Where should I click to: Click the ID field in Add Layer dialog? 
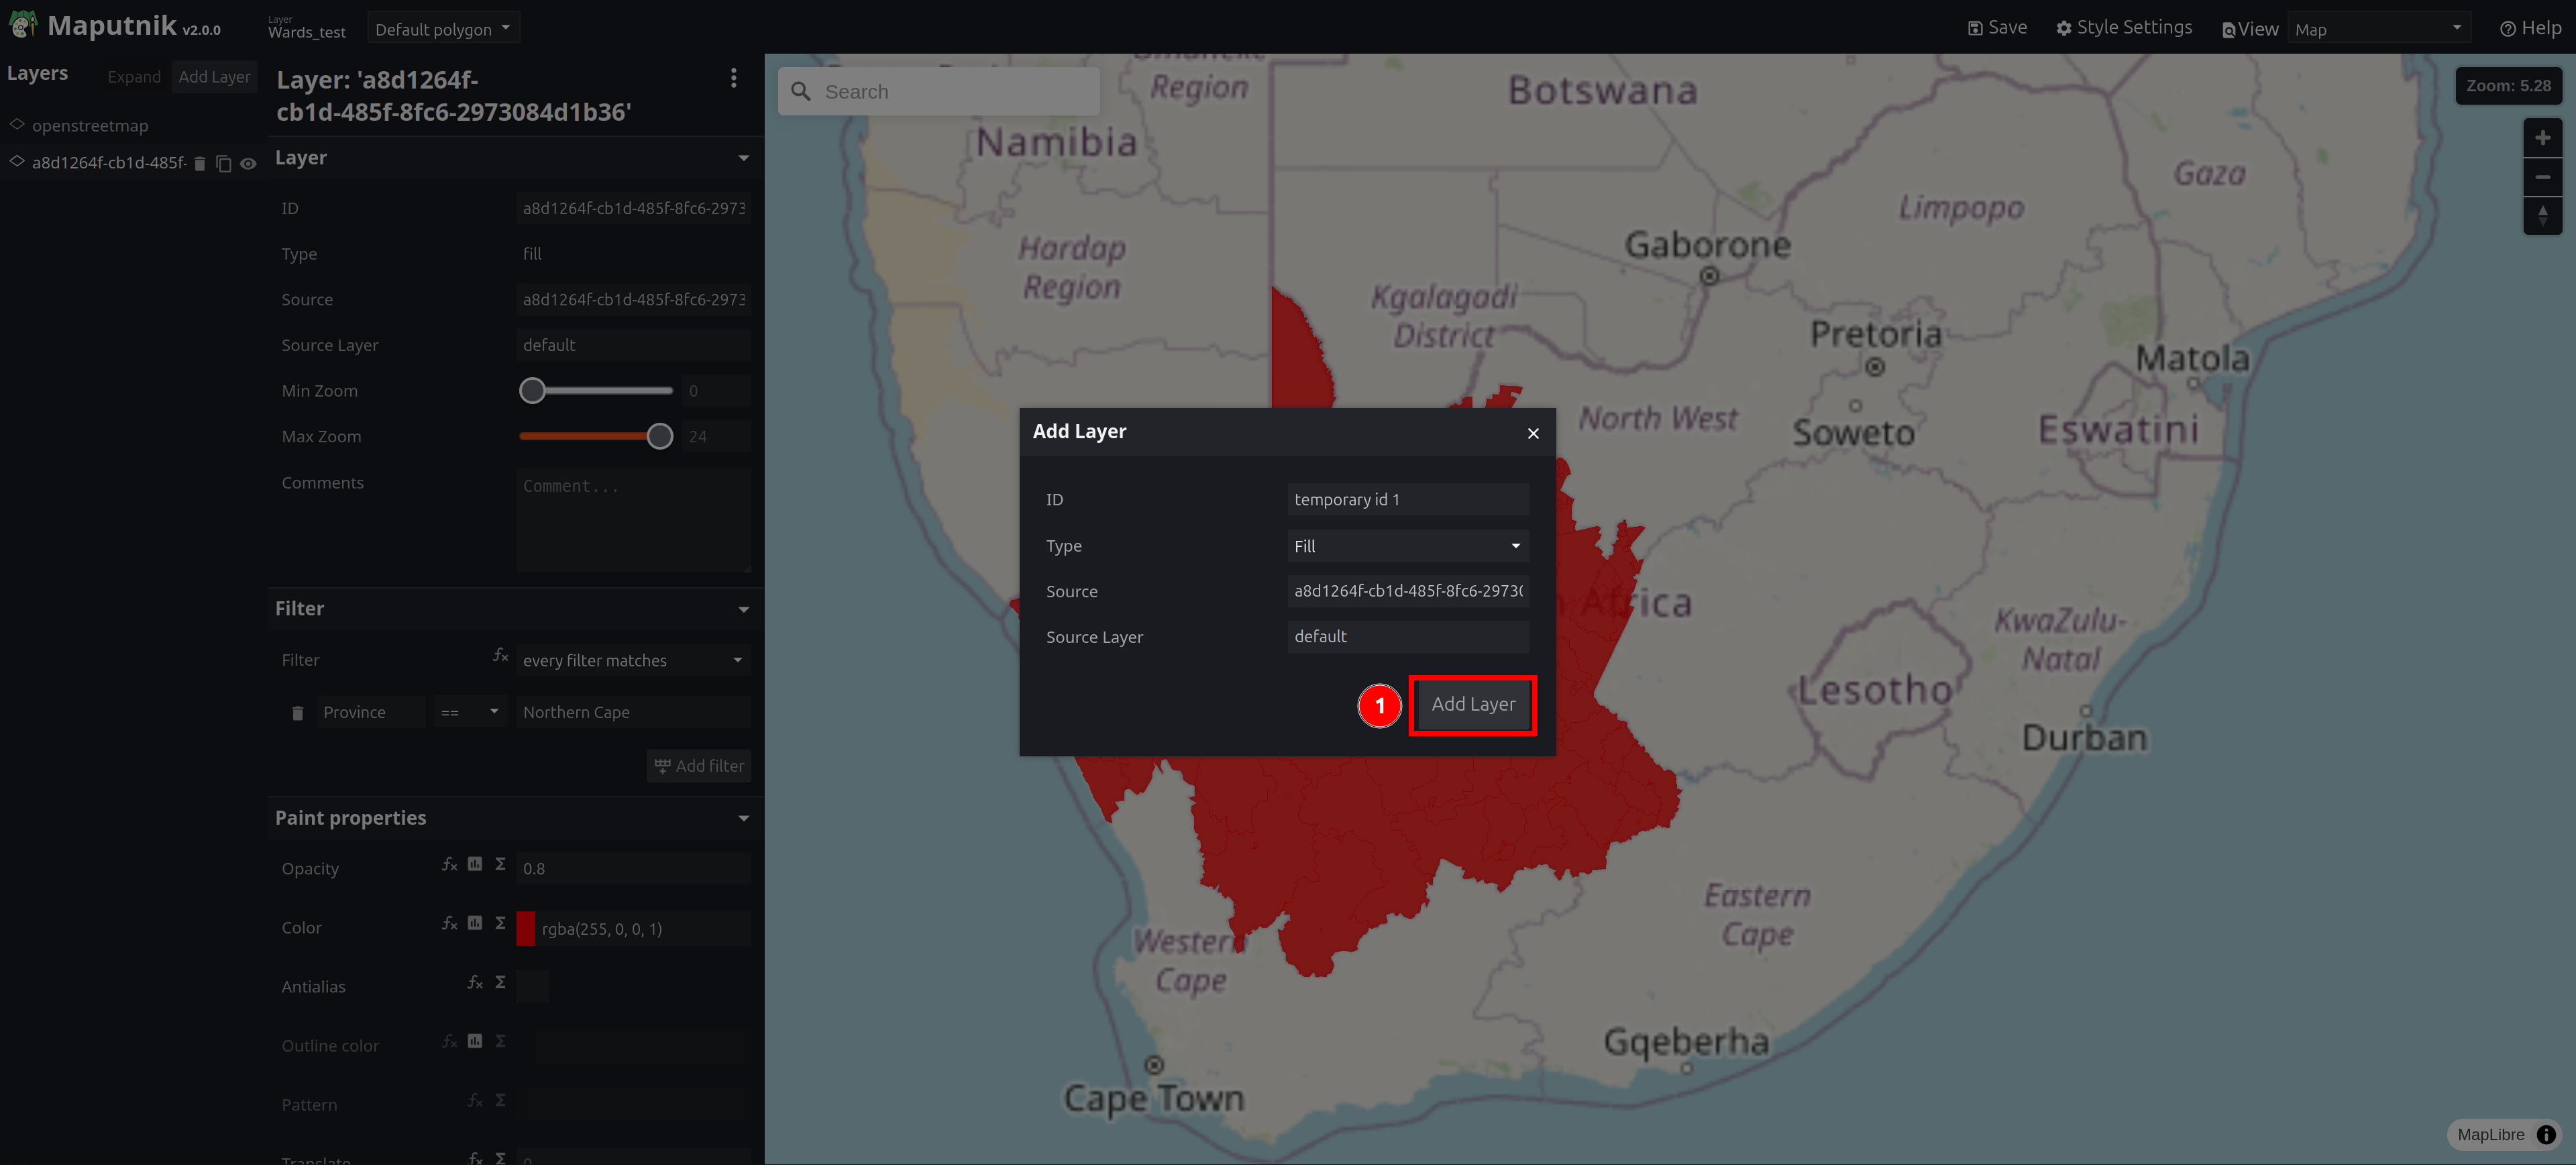tap(1407, 500)
